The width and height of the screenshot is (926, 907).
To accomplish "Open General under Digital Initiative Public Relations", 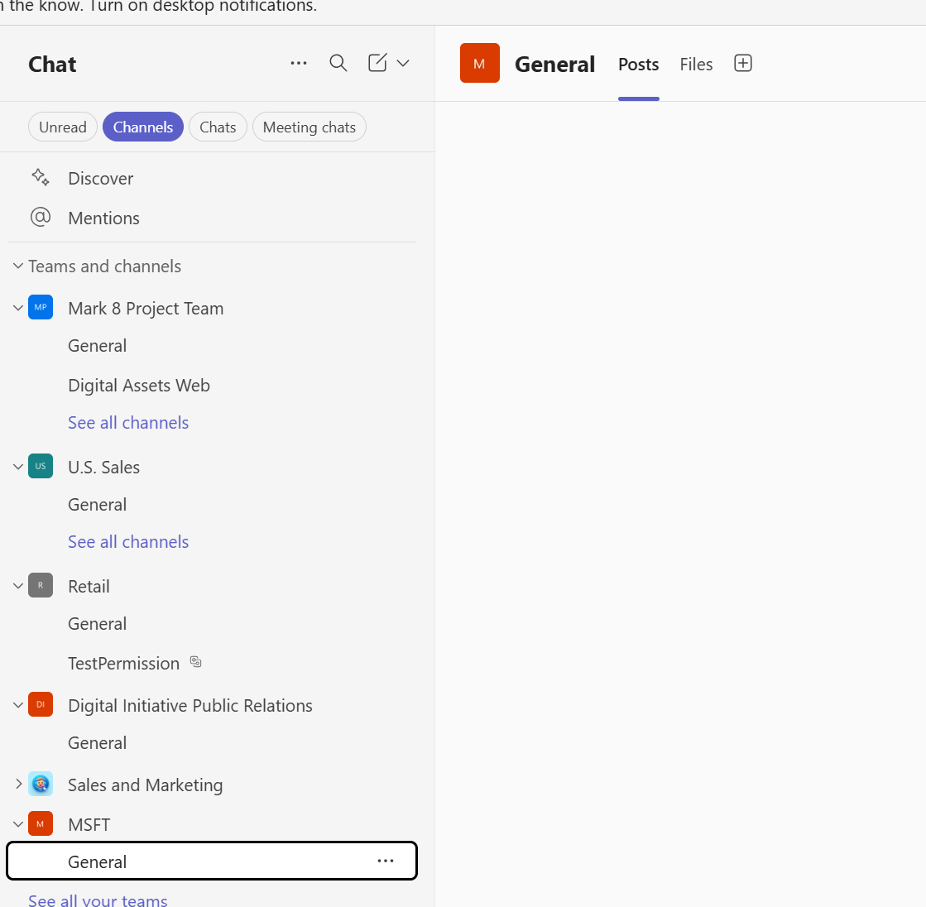I will (x=97, y=743).
